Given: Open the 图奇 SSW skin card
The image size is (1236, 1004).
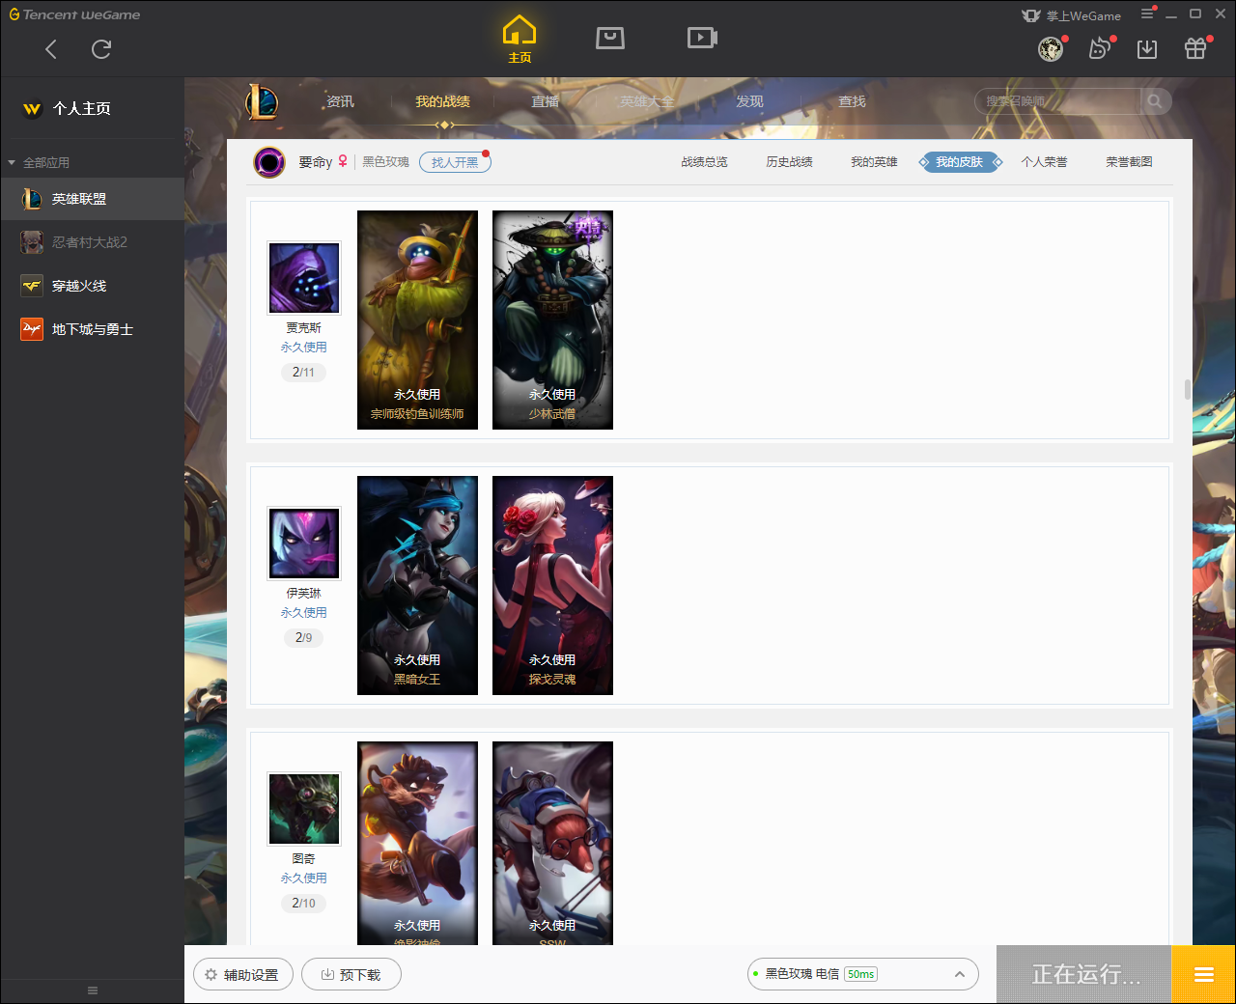Looking at the screenshot, I should (552, 843).
